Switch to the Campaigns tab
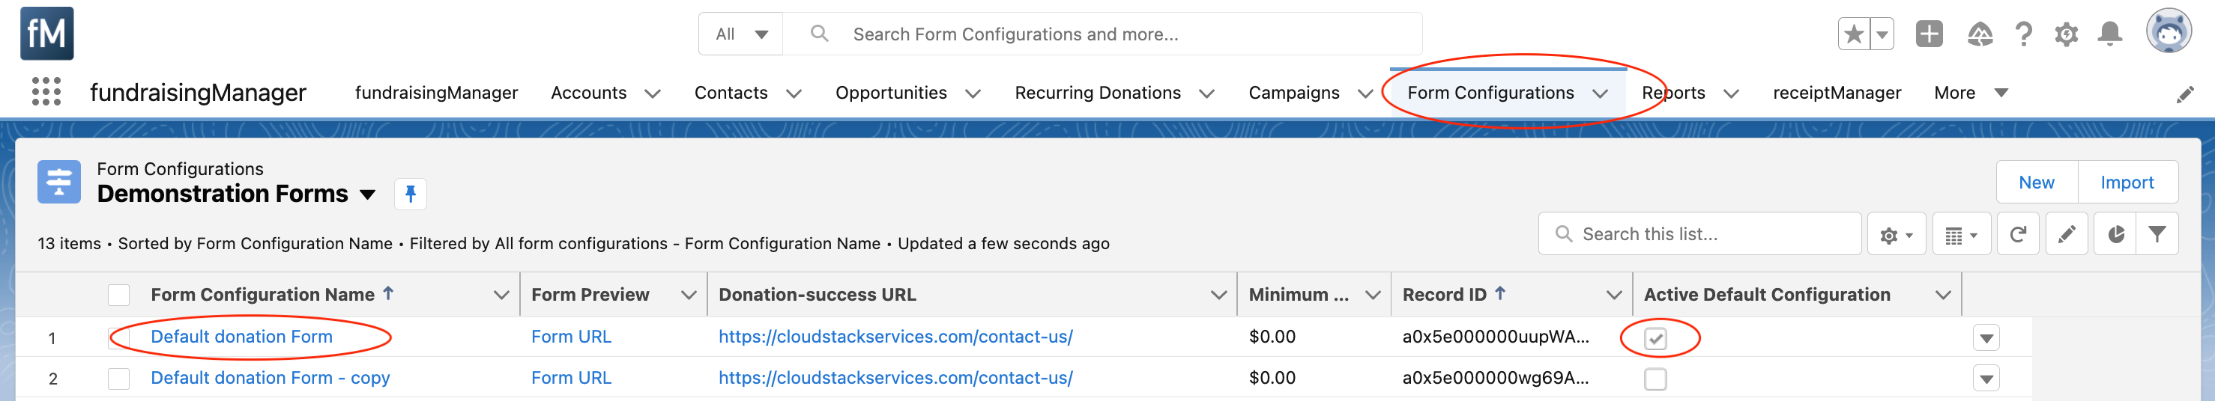The height and width of the screenshot is (401, 2215). (1293, 93)
